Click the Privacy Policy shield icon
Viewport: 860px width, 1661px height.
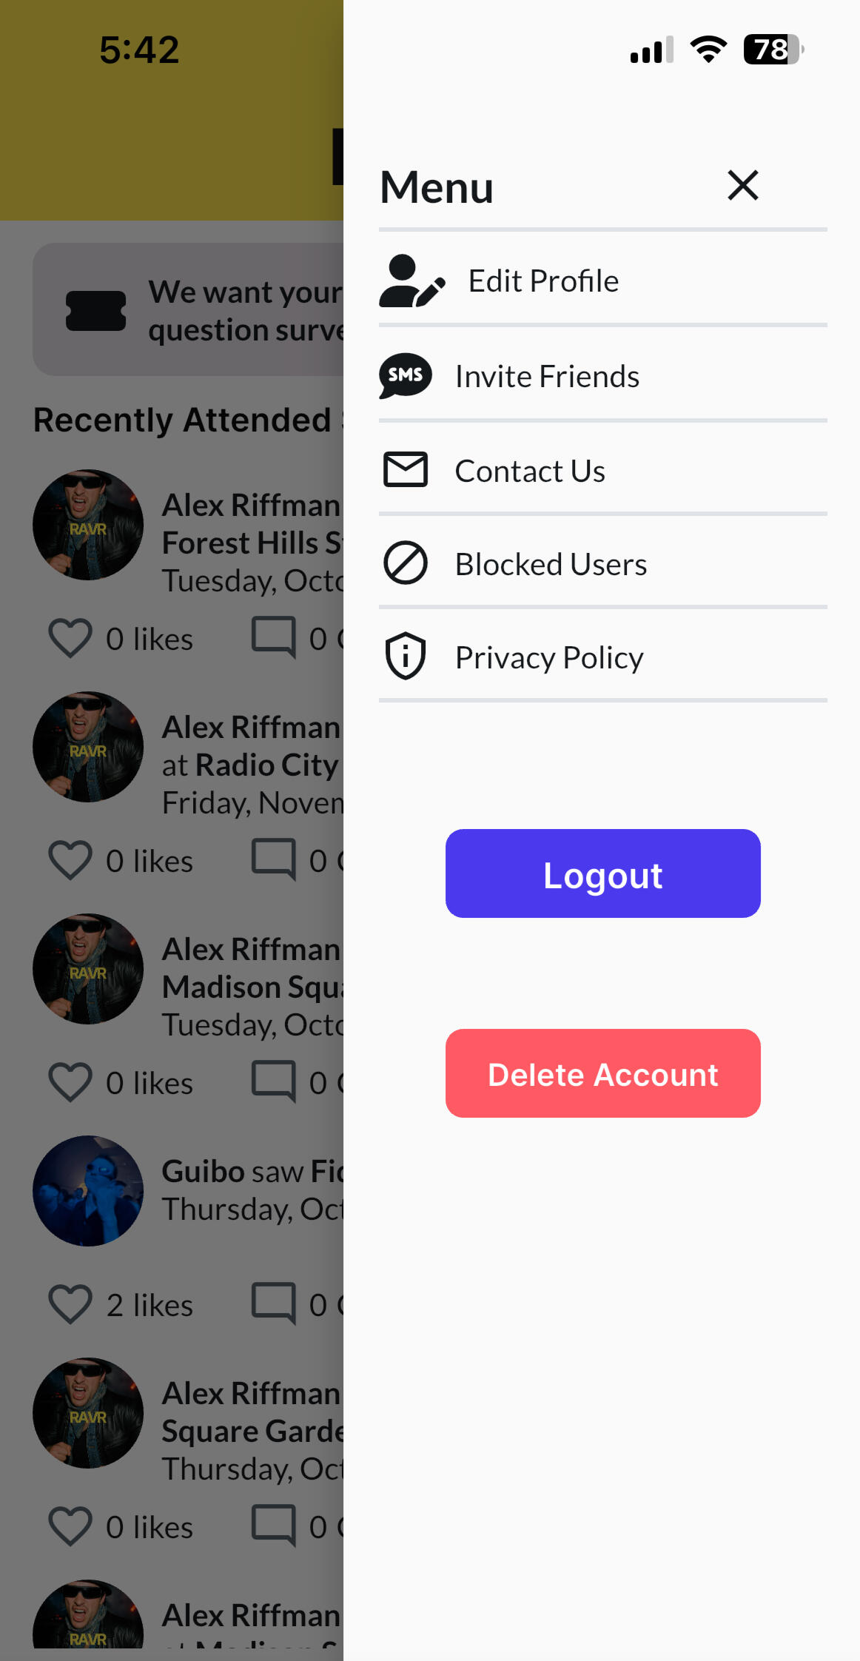point(405,657)
